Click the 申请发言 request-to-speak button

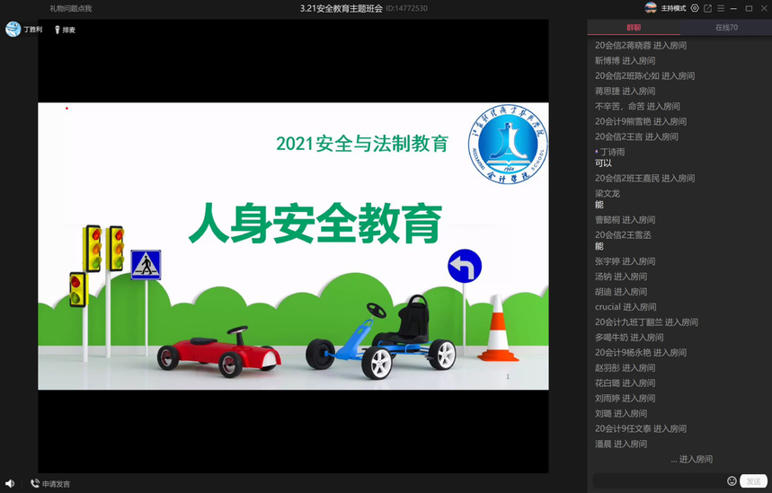tap(50, 484)
